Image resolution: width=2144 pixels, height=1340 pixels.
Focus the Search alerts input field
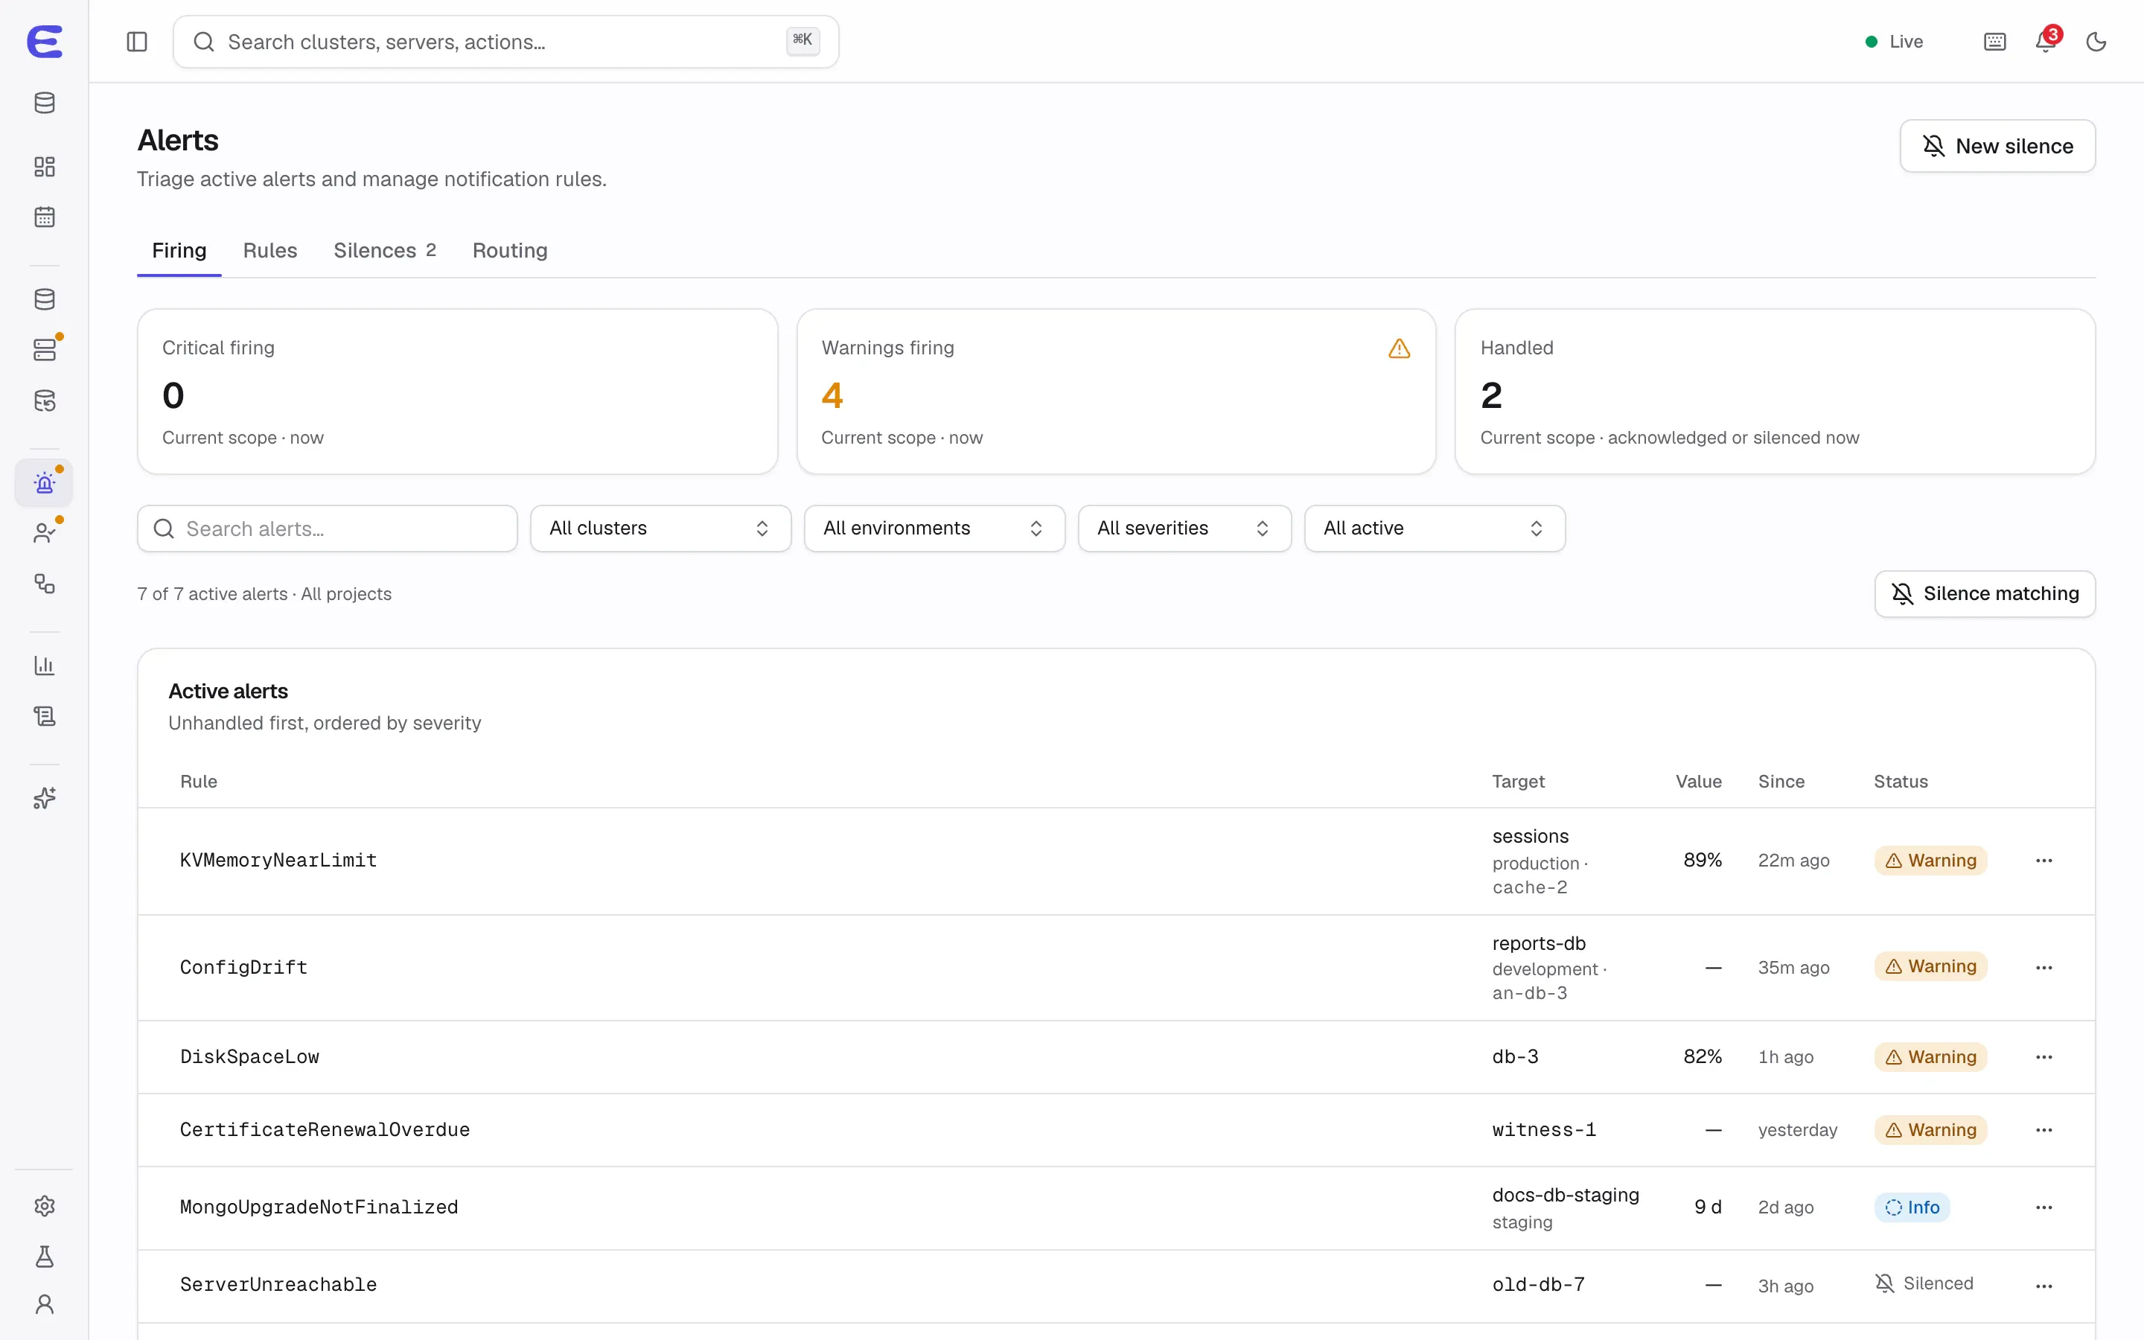tap(327, 529)
